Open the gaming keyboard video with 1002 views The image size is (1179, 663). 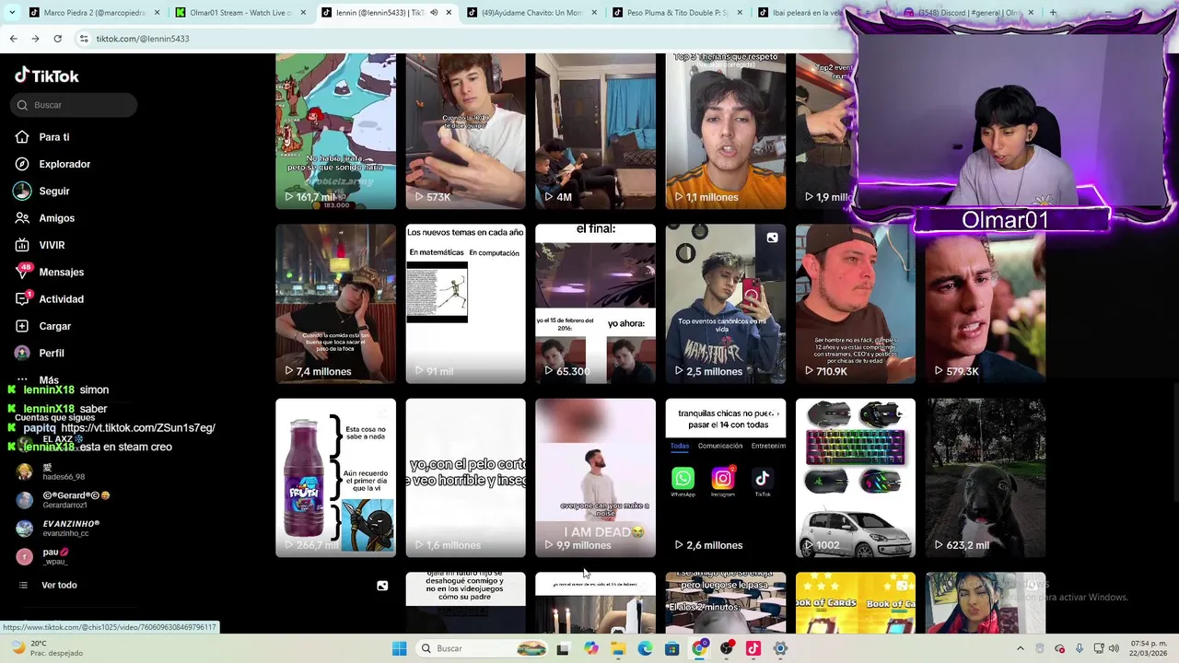856,478
